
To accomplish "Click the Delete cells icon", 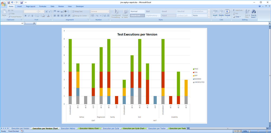I will [x=221, y=12].
